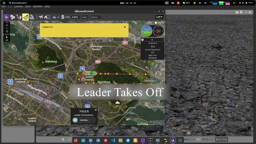This screenshot has height=144, width=256.
Task: Click the plot chart icon in Gazebo
Action: (246, 12)
